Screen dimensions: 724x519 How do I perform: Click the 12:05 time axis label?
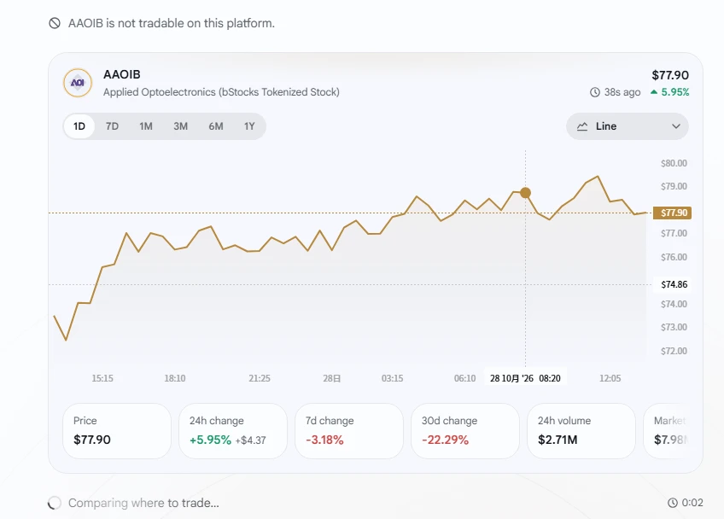tap(610, 378)
